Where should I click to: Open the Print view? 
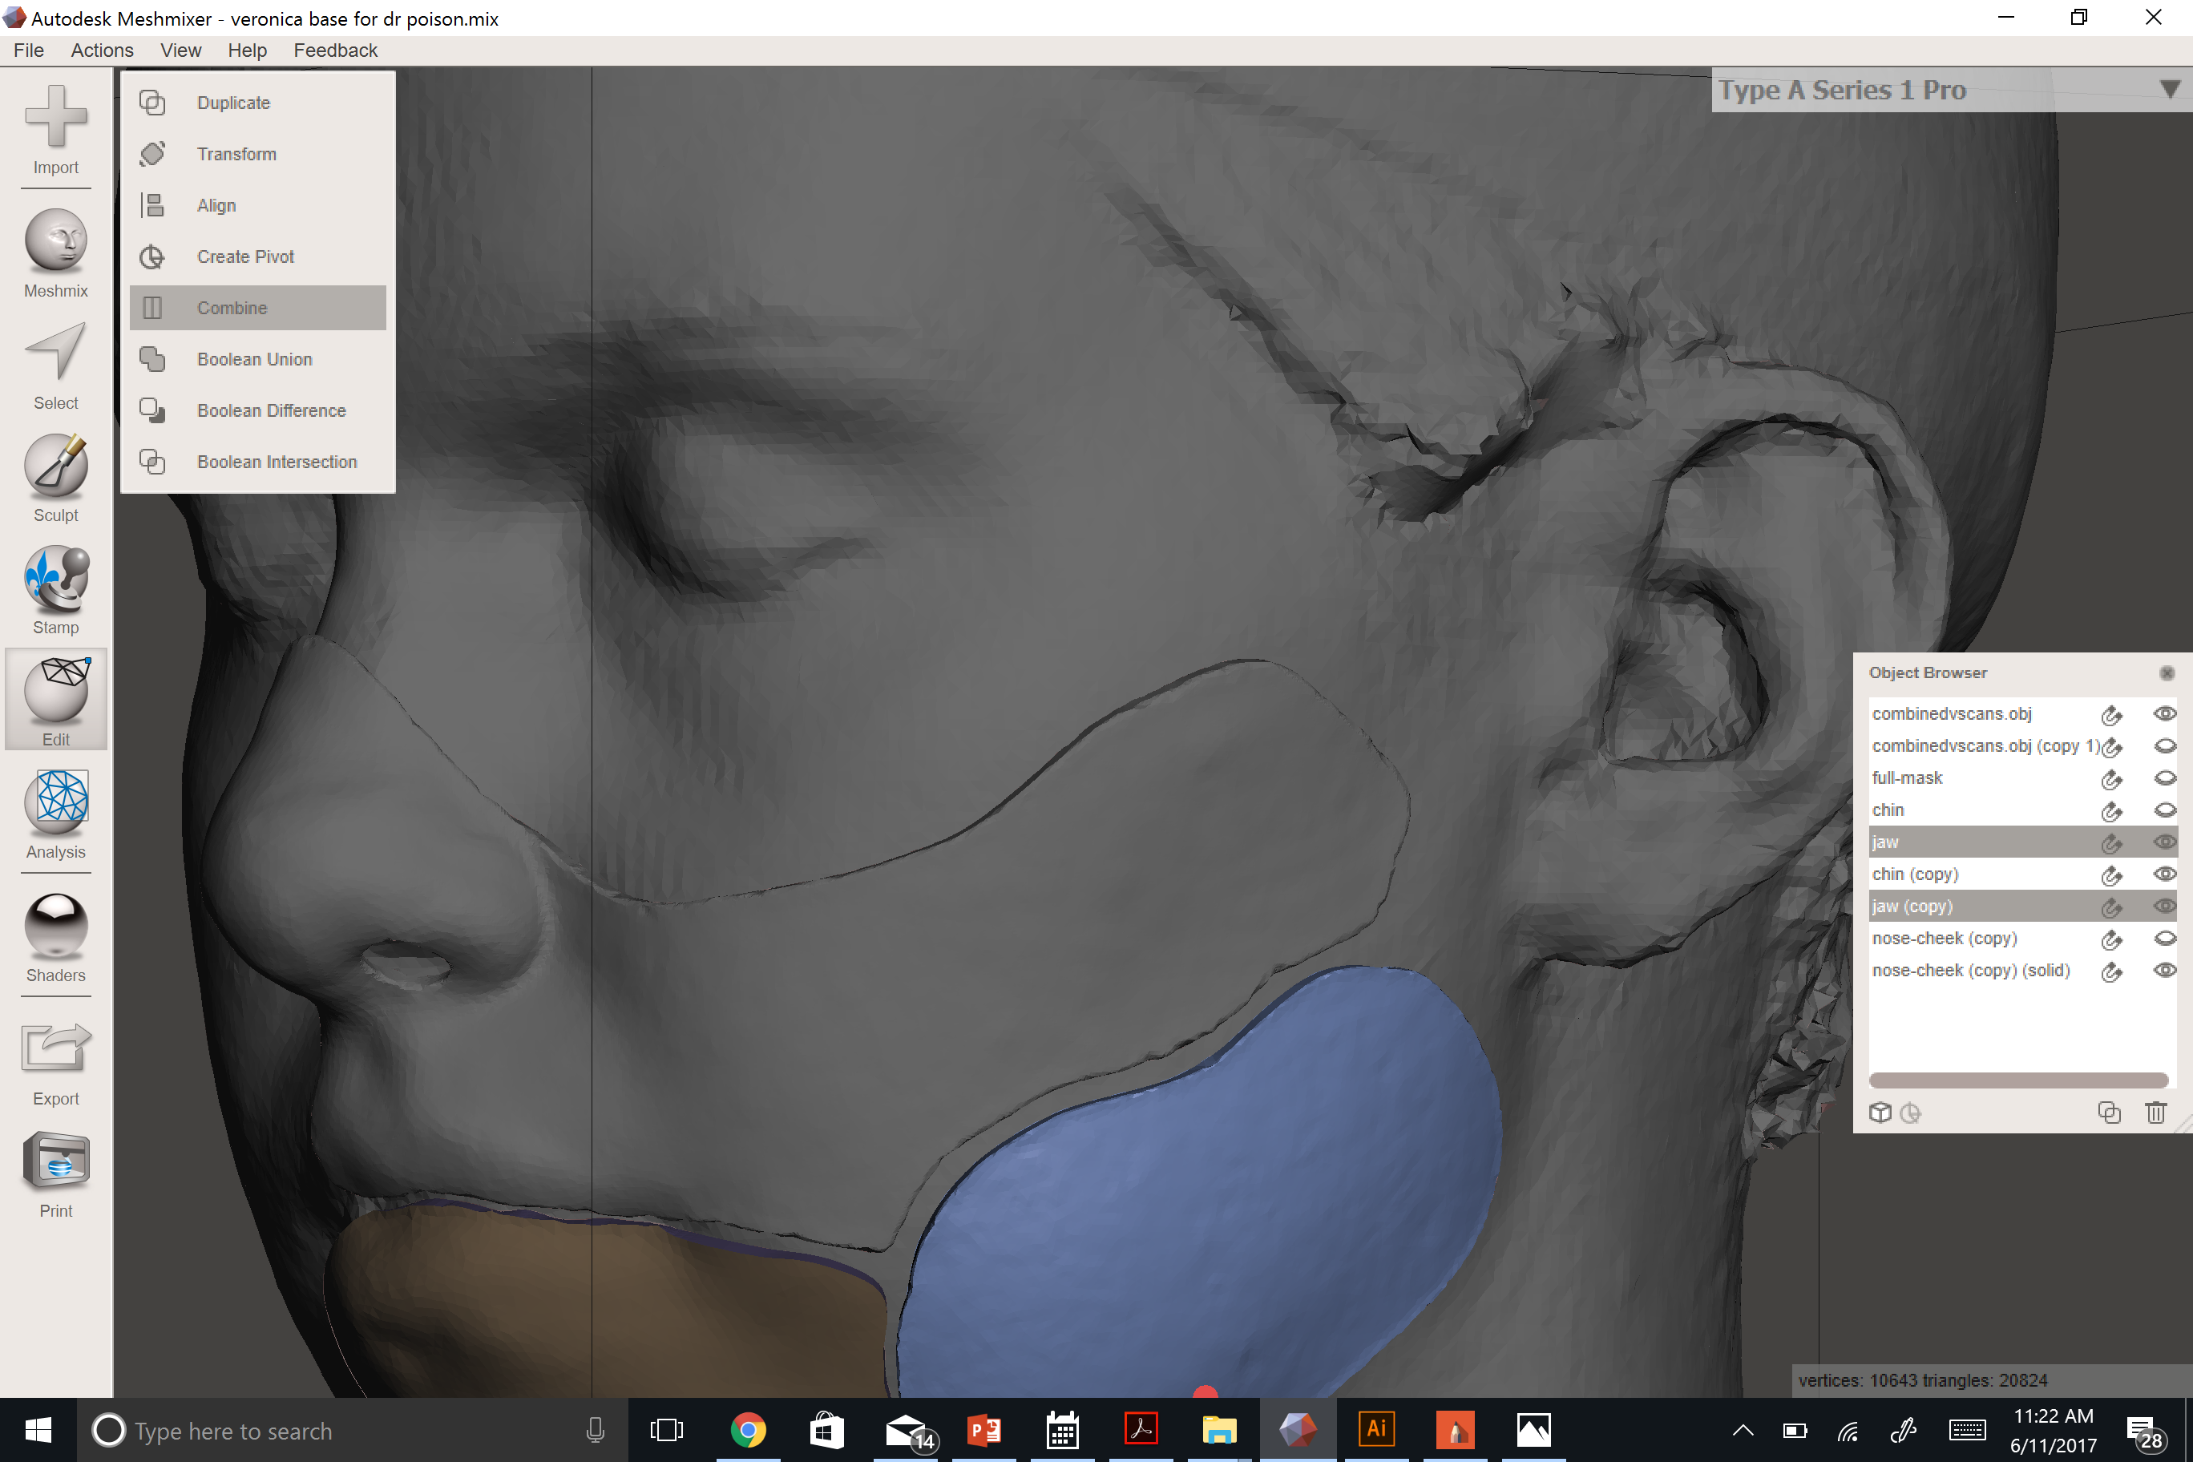[x=56, y=1173]
